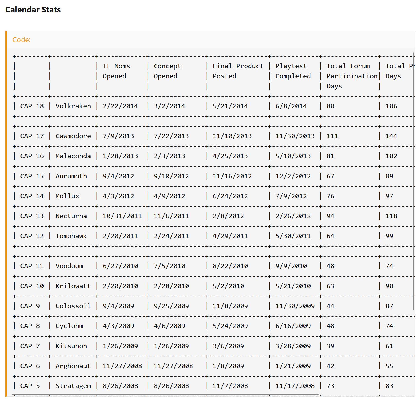The image size is (420, 404).
Task: Click the "Final Product" column header
Action: coord(238,66)
